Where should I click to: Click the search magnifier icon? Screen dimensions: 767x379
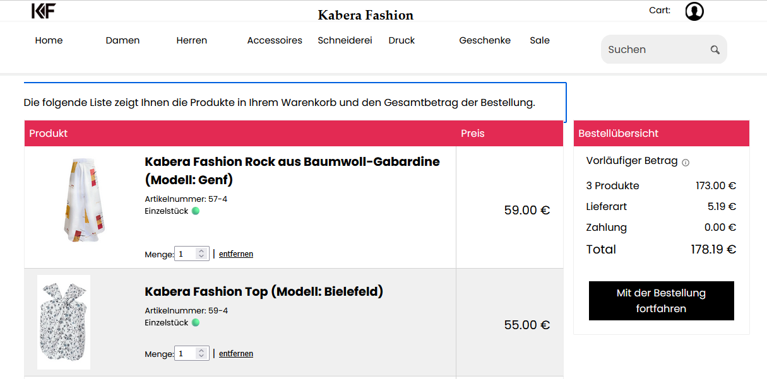click(715, 50)
